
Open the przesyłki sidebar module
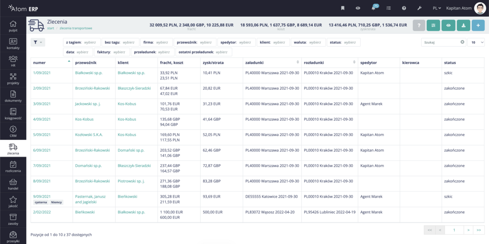(x=13, y=236)
